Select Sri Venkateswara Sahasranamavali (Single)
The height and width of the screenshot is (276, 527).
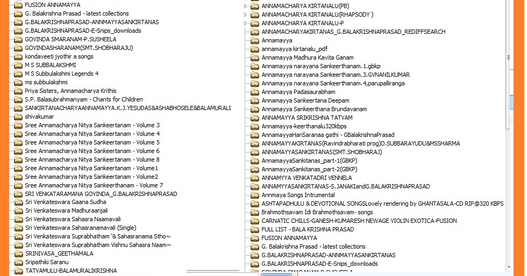[x=81, y=228]
